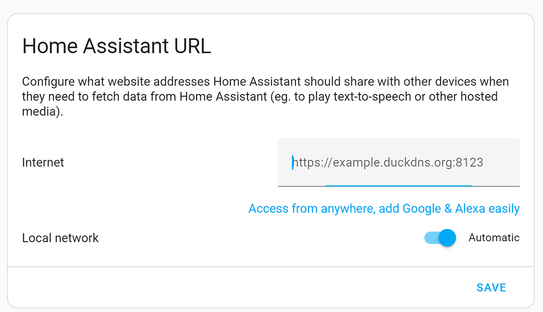This screenshot has height=312, width=543.
Task: Select the Automatic label next to the toggle
Action: click(x=494, y=238)
